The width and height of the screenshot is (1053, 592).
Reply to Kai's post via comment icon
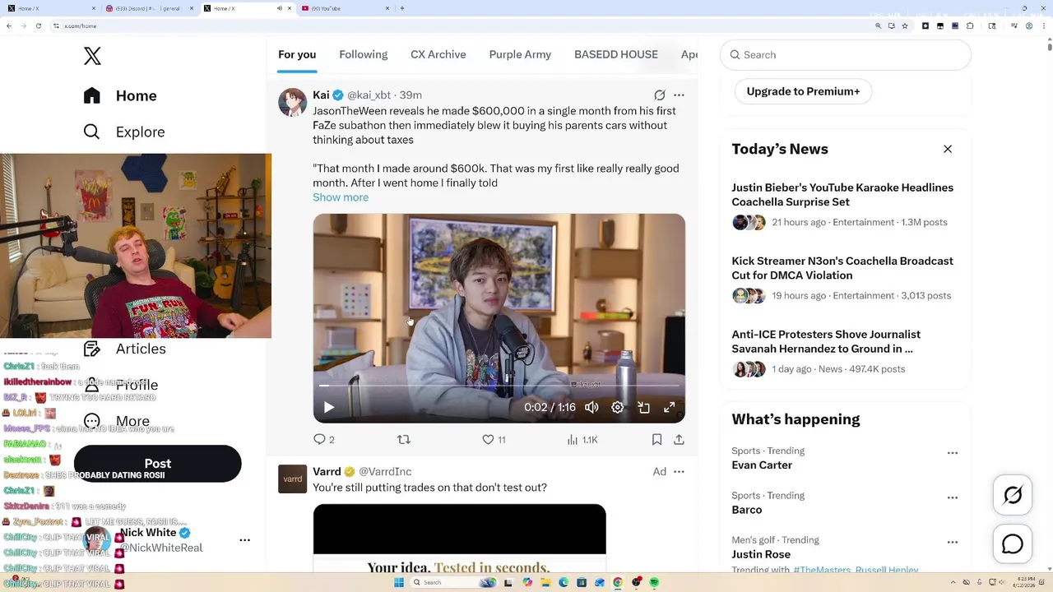[320, 440]
